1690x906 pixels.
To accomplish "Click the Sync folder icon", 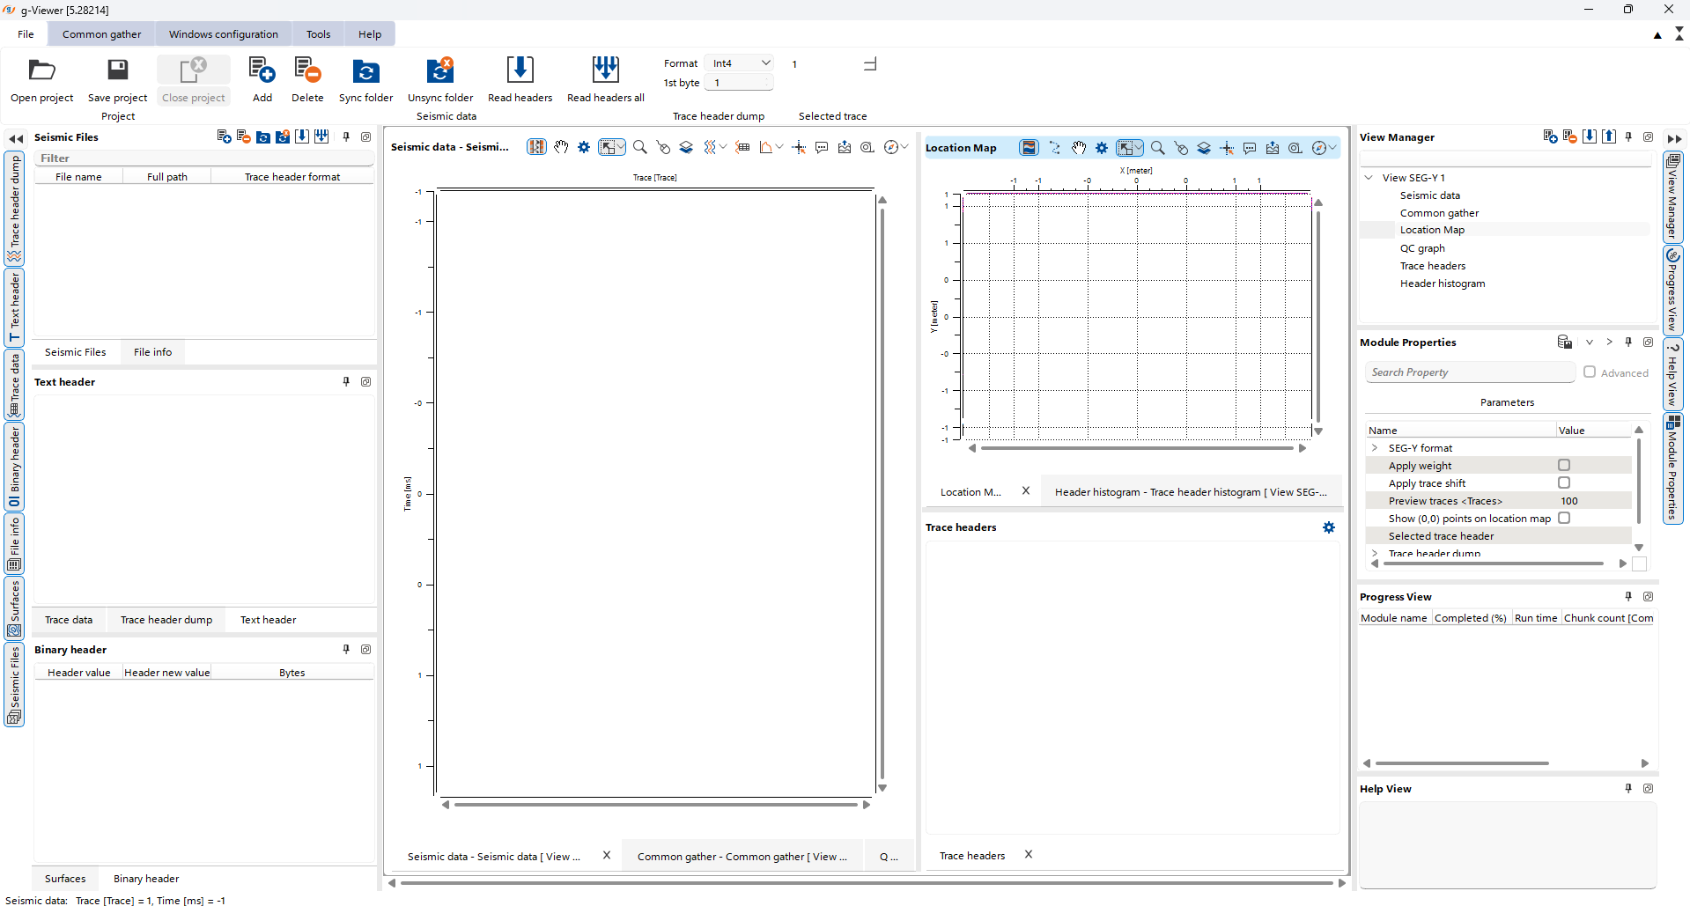I will 365,70.
